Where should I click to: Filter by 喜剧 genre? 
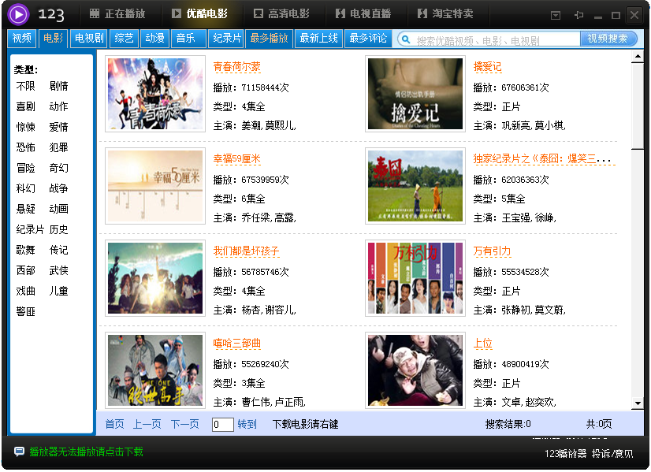click(x=25, y=106)
